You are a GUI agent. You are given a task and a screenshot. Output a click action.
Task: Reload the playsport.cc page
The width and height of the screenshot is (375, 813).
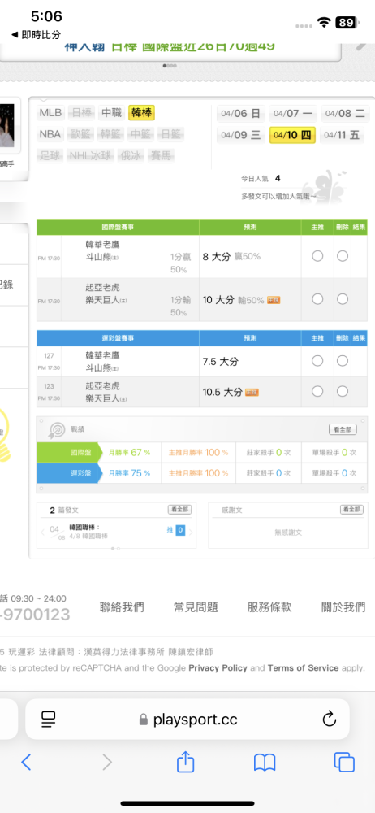330,719
